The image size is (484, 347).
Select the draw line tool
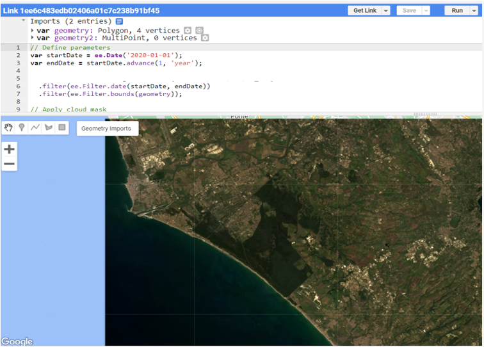tap(35, 127)
